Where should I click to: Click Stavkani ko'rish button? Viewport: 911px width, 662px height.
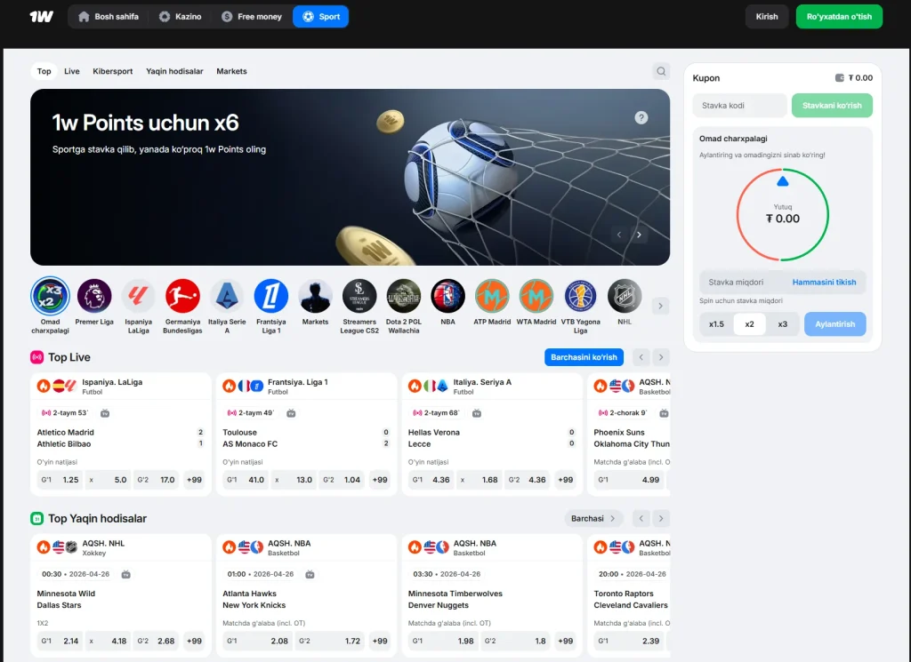832,106
